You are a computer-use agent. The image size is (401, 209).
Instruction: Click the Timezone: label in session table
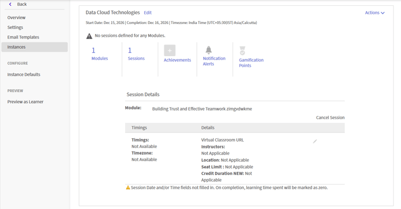(142, 153)
